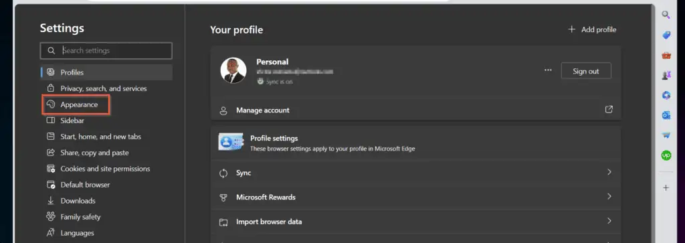Screen dimensions: 685x243
Task: Click the chevron on Import browser data row
Action: (x=609, y=221)
